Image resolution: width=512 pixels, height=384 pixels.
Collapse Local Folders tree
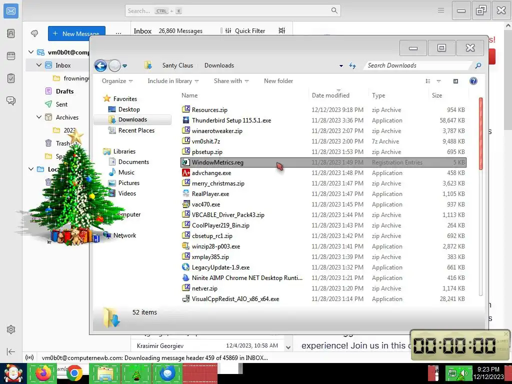coord(31,169)
